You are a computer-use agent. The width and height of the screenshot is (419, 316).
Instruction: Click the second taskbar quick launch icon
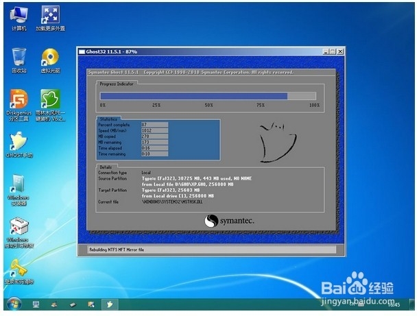pos(54,304)
